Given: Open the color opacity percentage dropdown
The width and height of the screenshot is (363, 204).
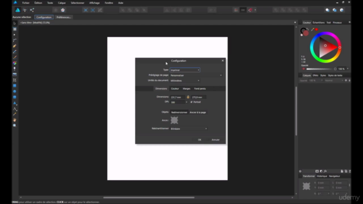Looking at the screenshot, I should point(348,69).
